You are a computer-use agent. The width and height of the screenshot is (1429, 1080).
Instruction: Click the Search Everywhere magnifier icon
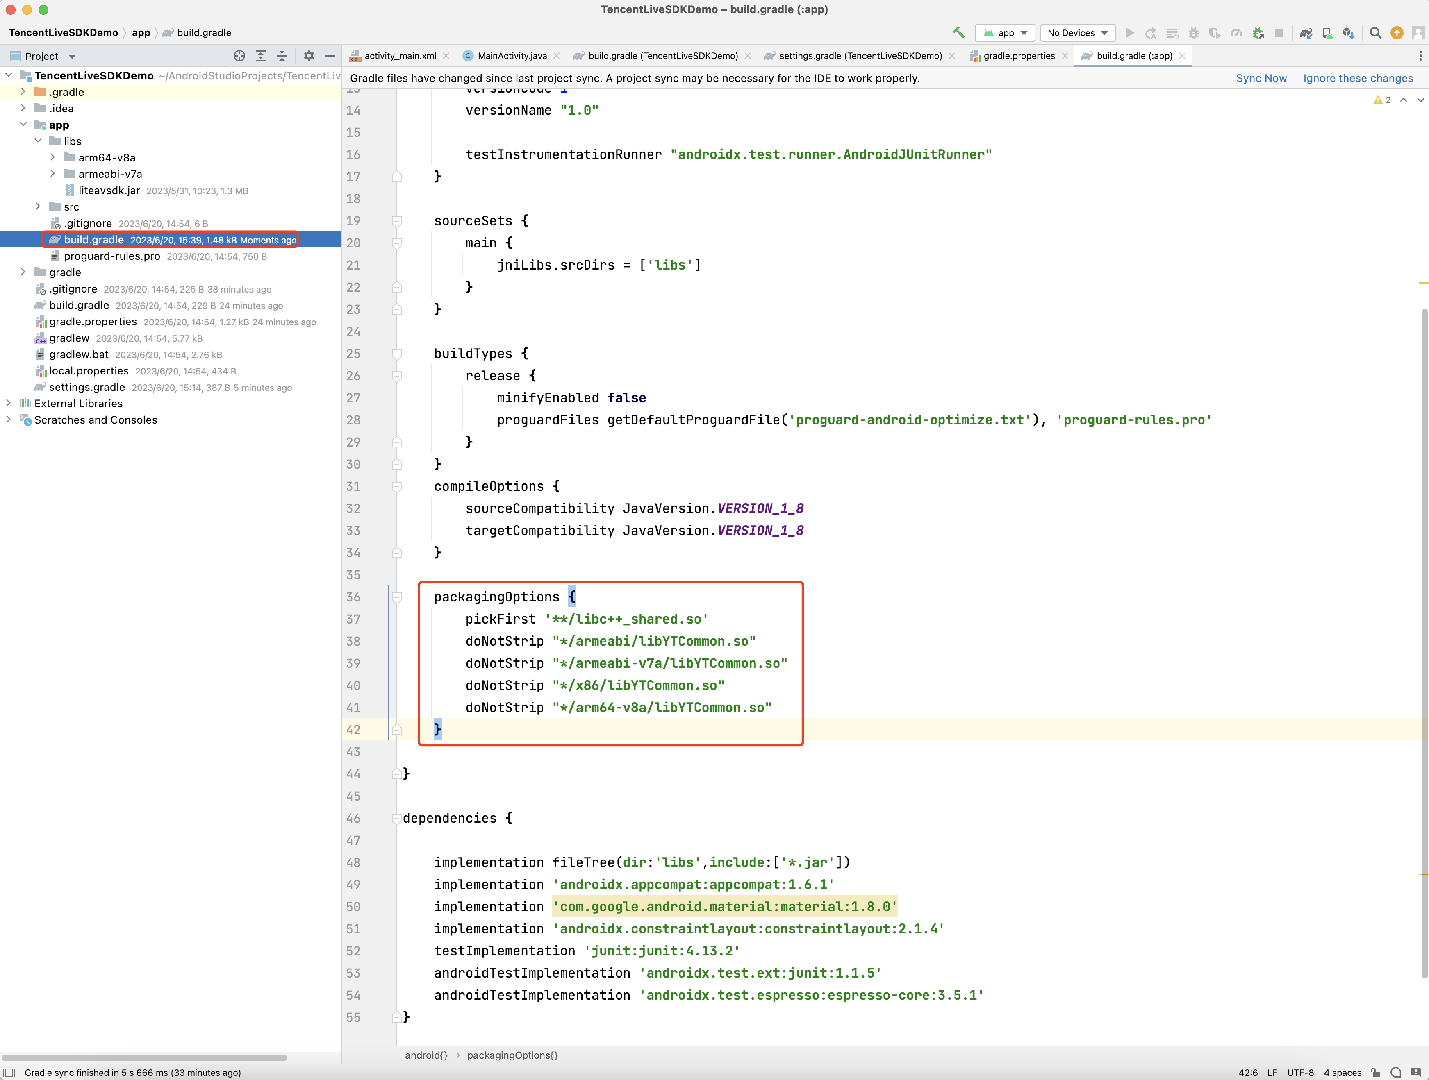(1375, 33)
